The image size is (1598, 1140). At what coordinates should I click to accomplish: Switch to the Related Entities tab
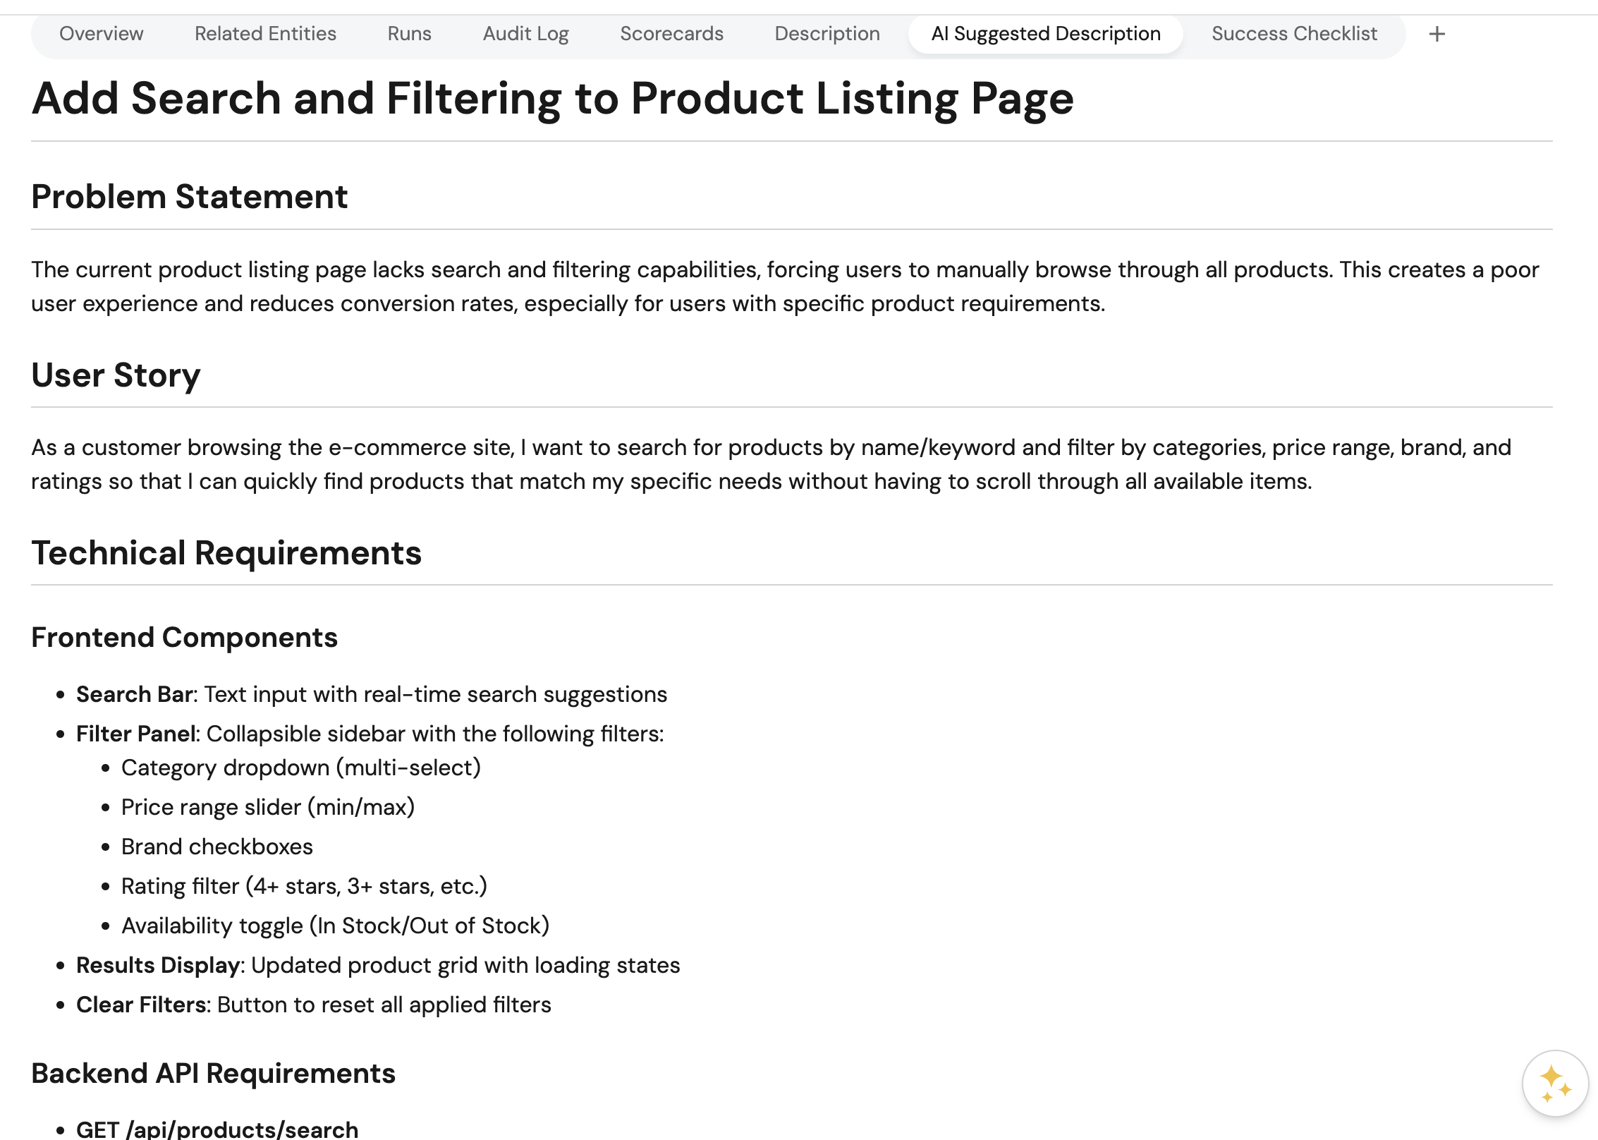click(x=265, y=34)
